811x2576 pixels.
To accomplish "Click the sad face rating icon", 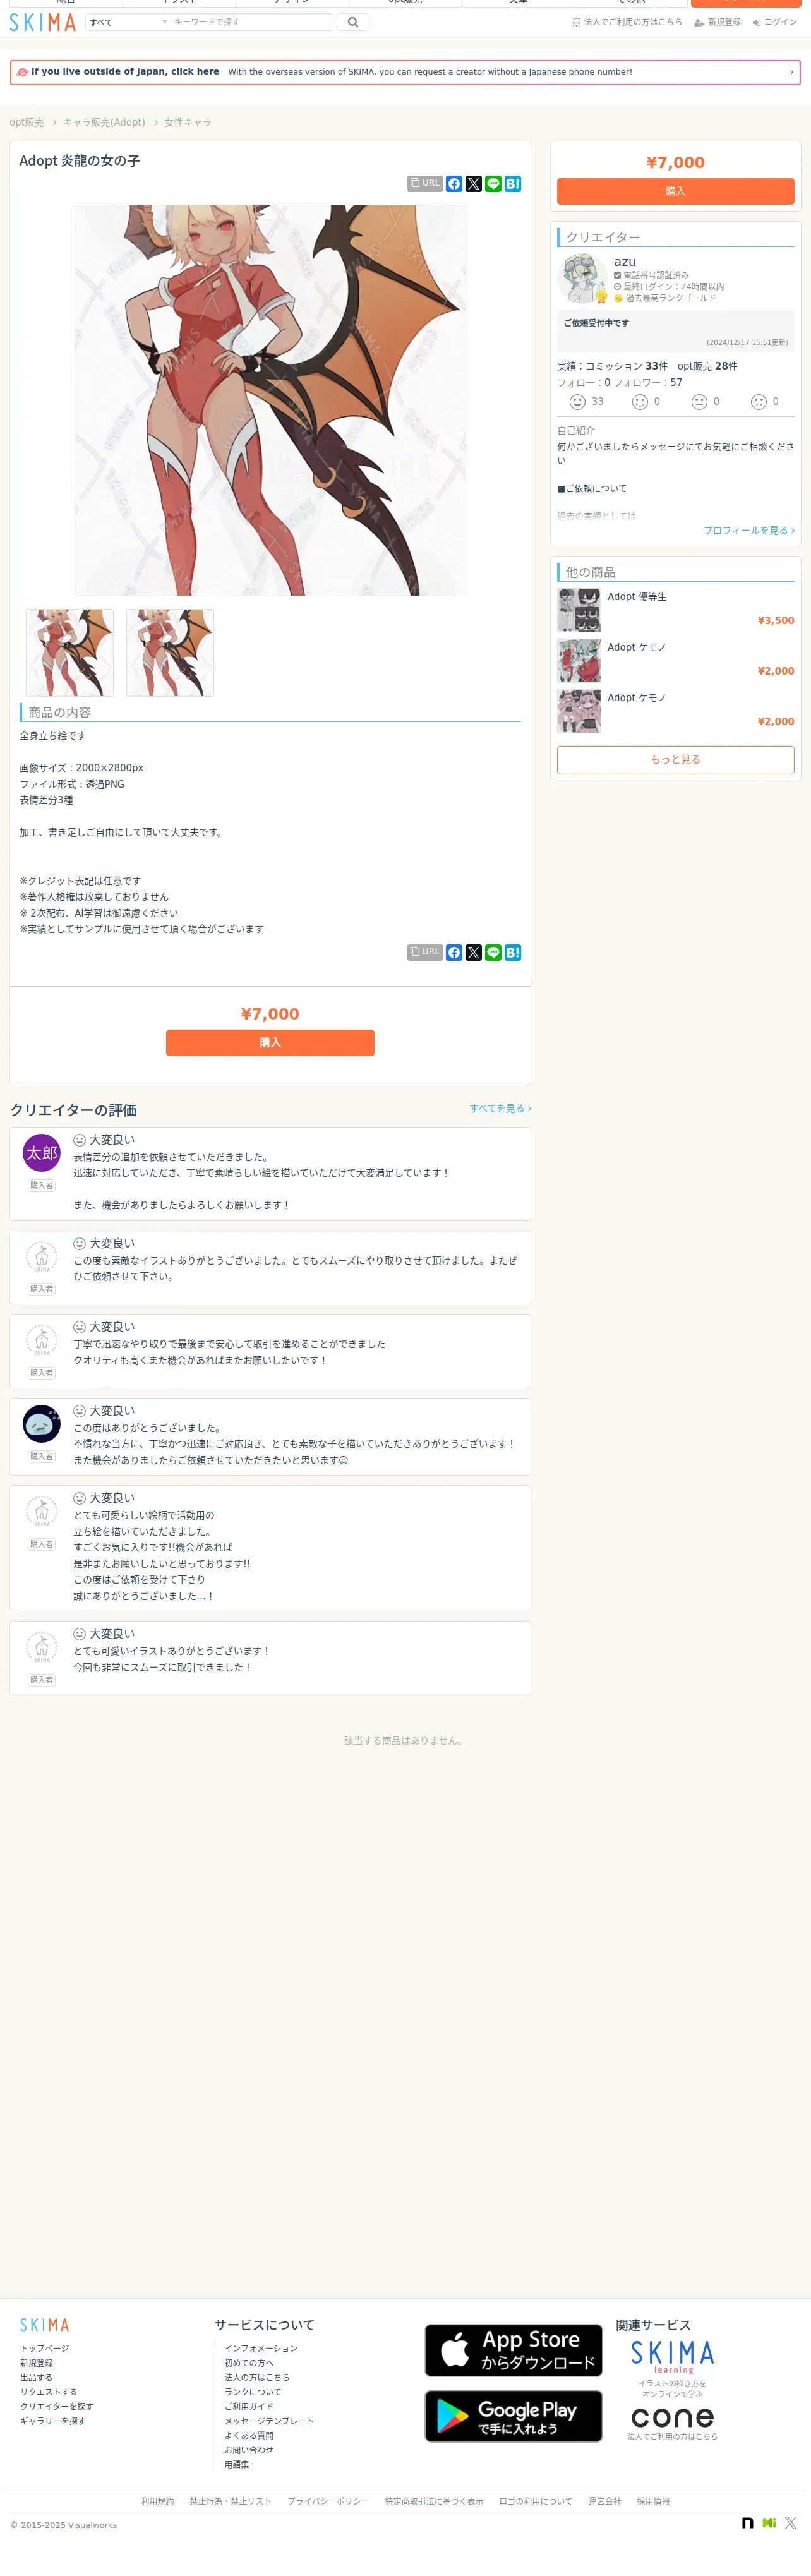I will pos(759,402).
